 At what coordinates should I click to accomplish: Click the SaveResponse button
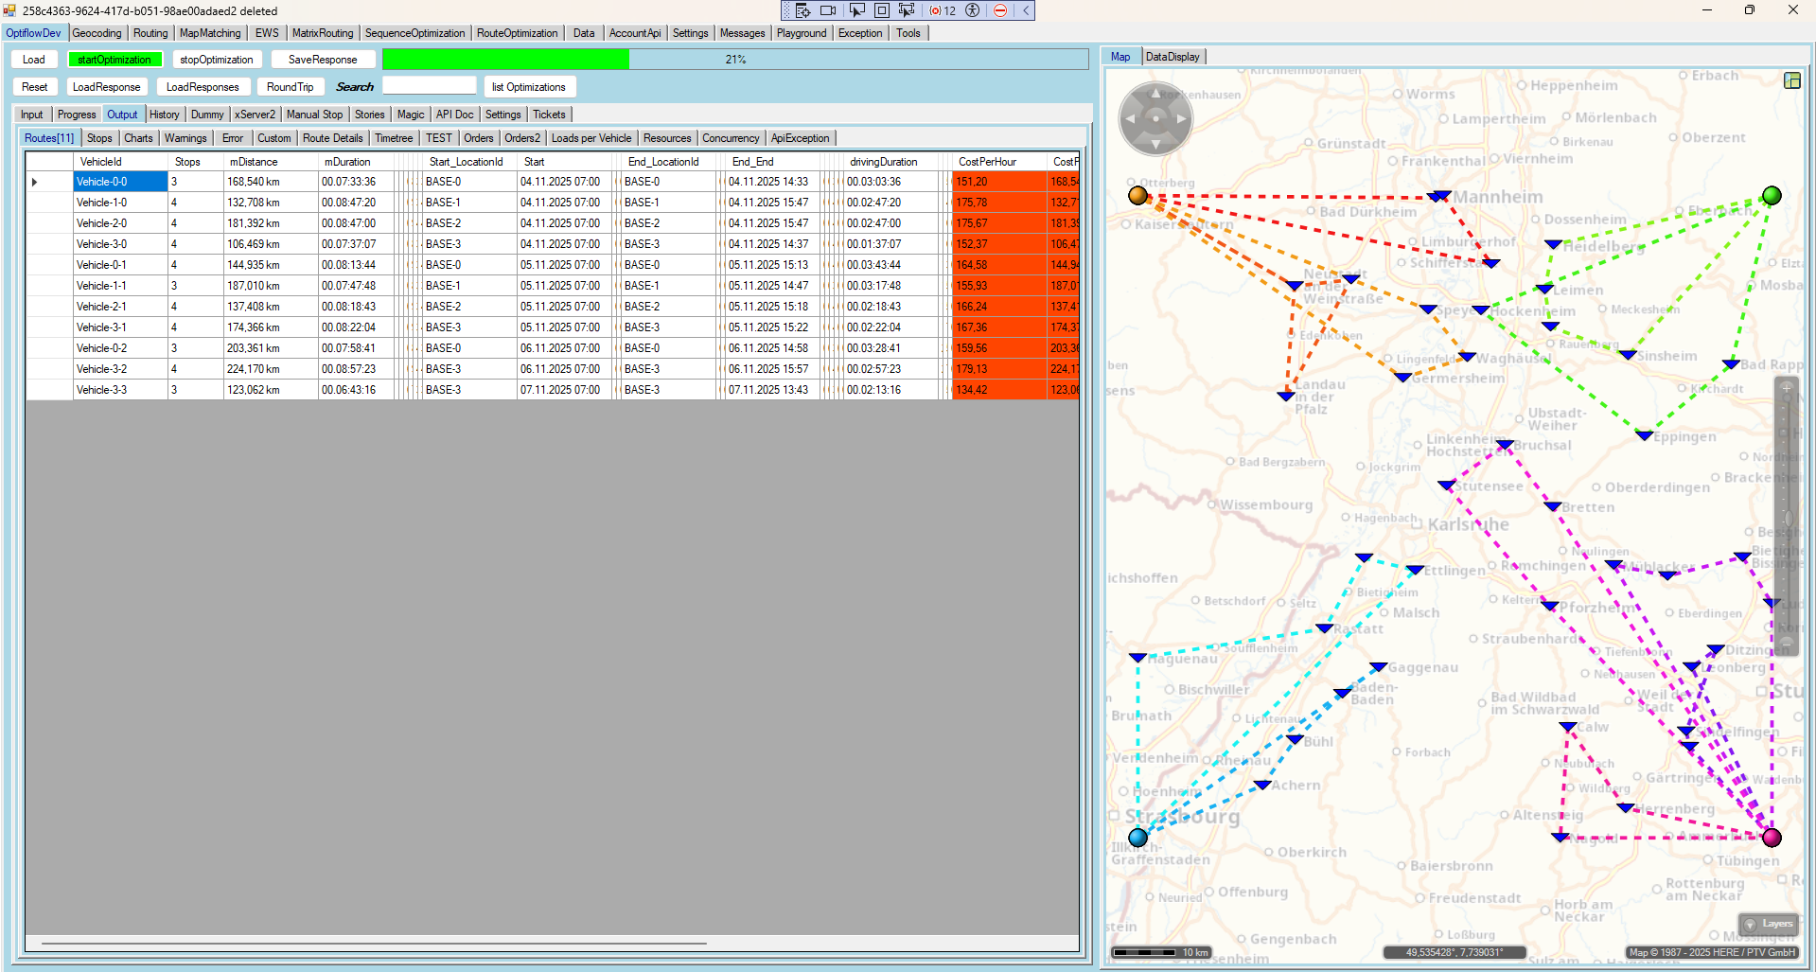(322, 60)
